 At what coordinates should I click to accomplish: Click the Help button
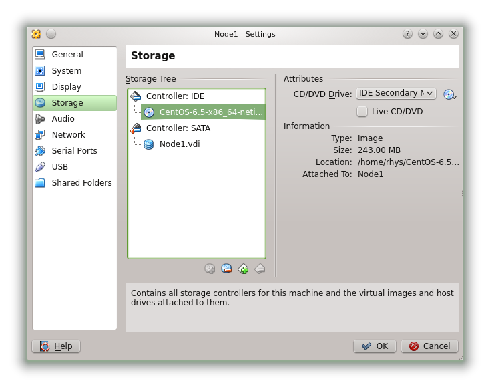coord(56,346)
